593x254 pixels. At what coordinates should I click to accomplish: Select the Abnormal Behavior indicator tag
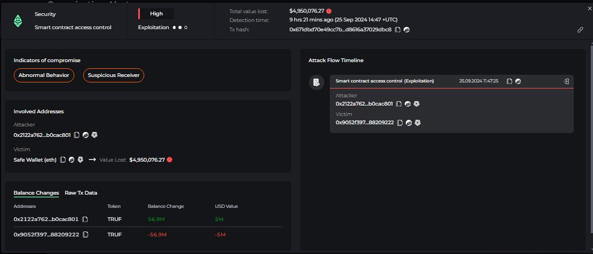pyautogui.click(x=44, y=75)
